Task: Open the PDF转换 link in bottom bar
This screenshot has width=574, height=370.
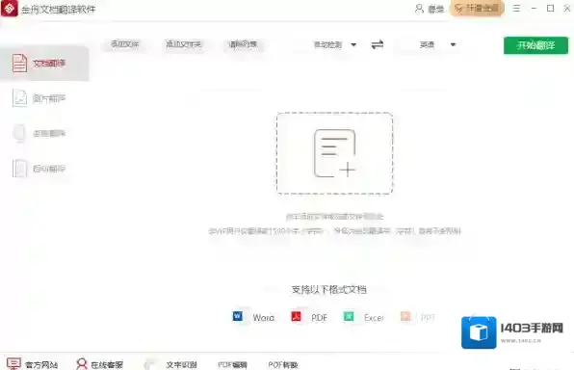Action: pos(283,364)
